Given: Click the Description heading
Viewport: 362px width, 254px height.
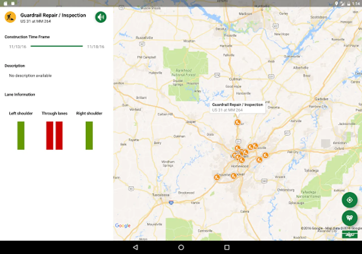Looking at the screenshot, I should point(15,66).
